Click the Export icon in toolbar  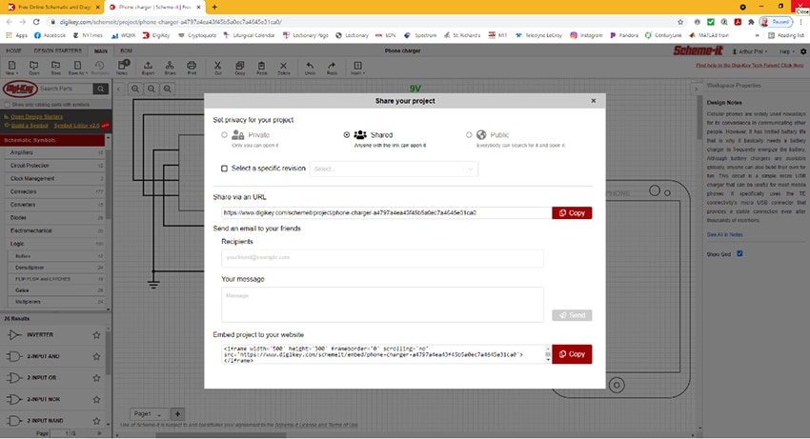coord(148,67)
